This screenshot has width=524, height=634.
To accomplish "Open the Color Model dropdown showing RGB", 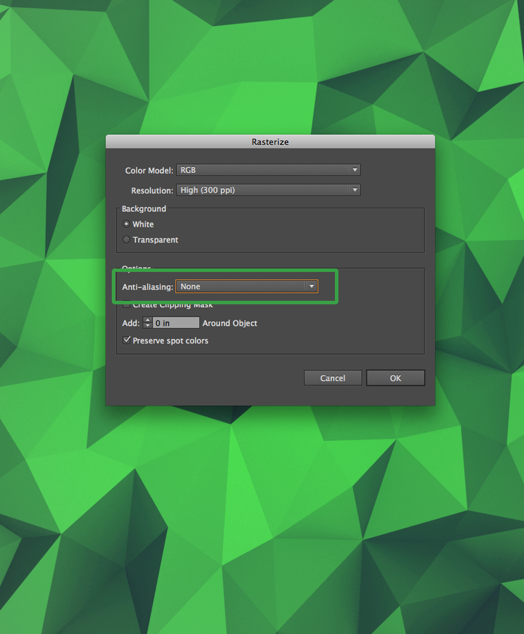I will (262, 170).
